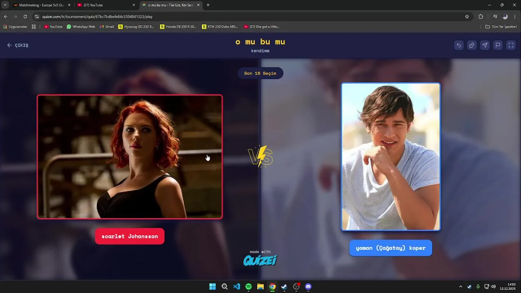This screenshot has width=521, height=293.
Task: Enter fullscreen via the corner-brackets icon
Action: point(511,45)
